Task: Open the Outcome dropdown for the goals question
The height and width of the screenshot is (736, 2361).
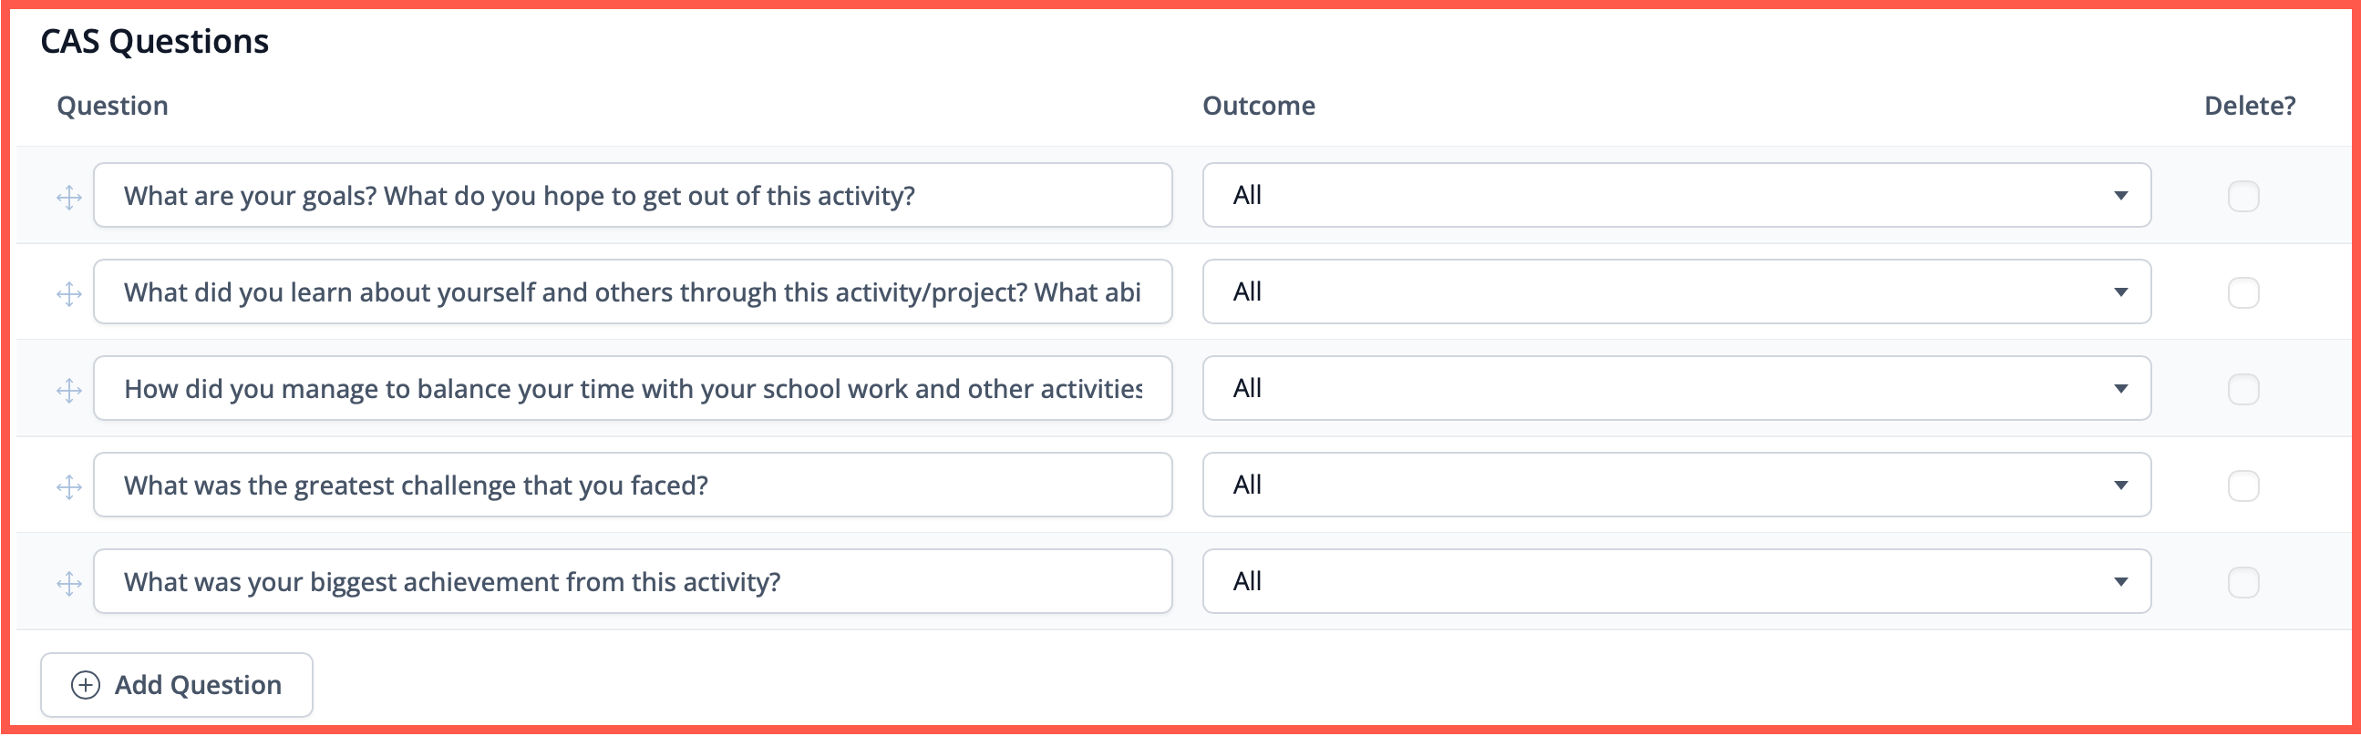Action: point(1676,195)
